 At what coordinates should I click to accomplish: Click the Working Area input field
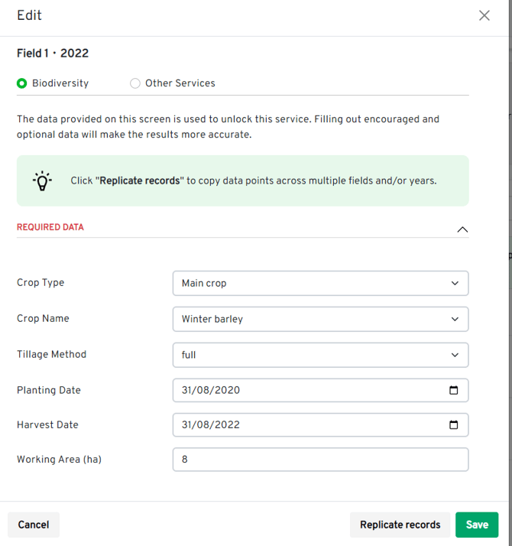320,460
